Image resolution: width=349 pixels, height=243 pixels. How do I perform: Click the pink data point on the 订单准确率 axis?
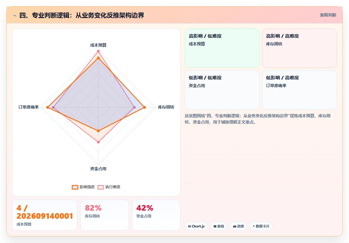(53, 107)
